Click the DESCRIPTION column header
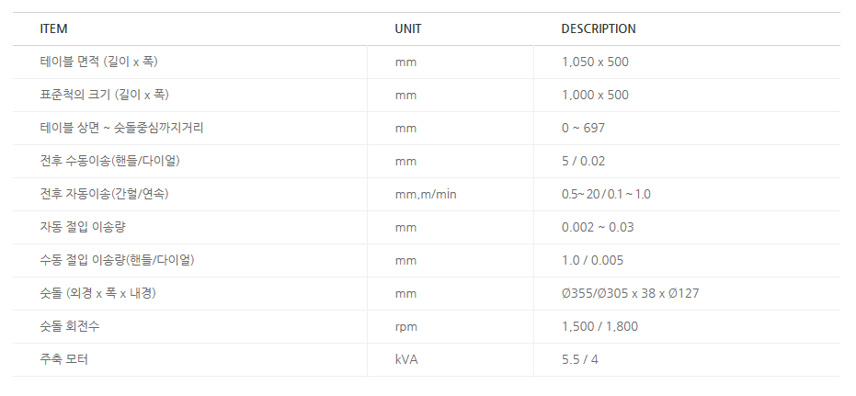856x396 pixels. pos(598,28)
